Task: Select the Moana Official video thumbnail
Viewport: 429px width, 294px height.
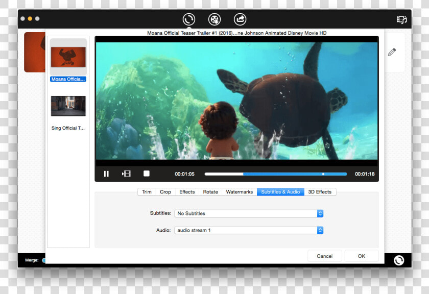Action: click(68, 57)
